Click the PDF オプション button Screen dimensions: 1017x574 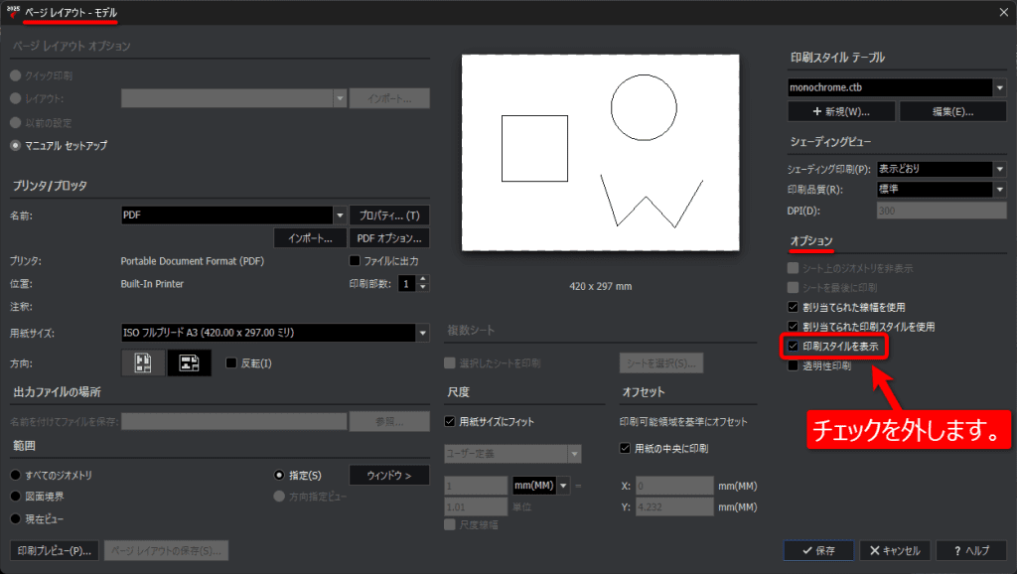tap(389, 238)
